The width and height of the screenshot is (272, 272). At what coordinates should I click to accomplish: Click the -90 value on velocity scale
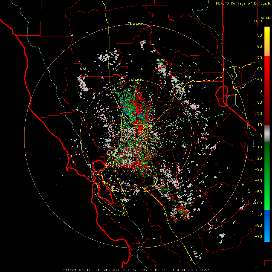258,237
